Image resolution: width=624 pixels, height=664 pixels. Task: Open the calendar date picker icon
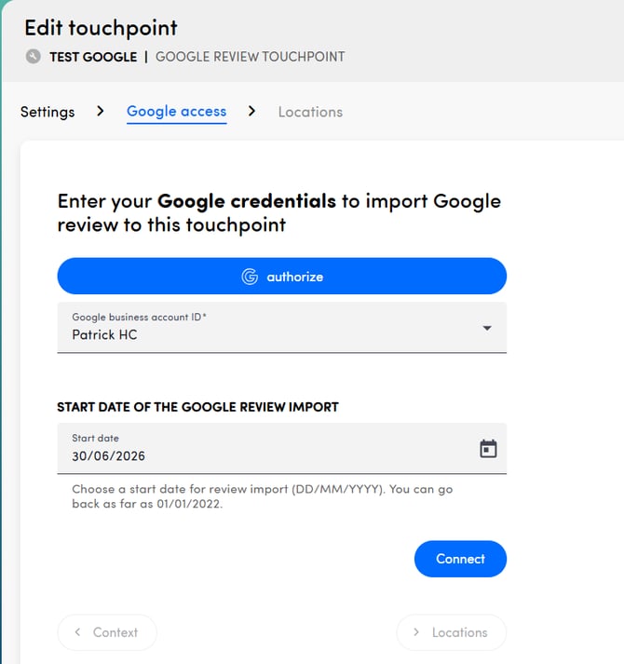tap(488, 449)
